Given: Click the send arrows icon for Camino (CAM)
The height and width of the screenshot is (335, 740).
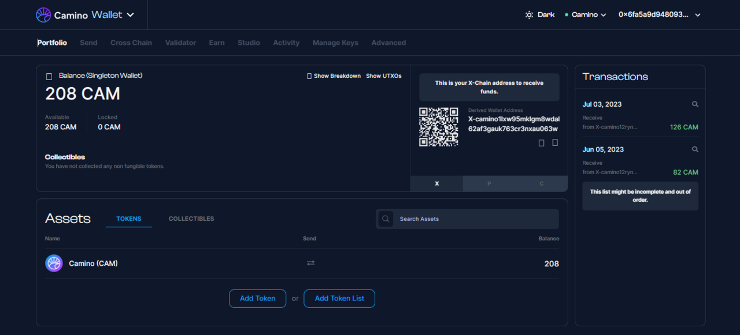Looking at the screenshot, I should pos(310,263).
